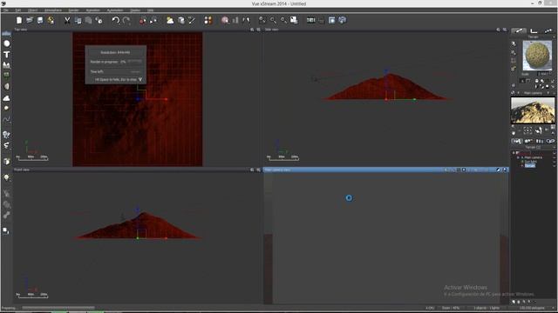This screenshot has width=558, height=313.
Task: Click Front view maximize icon
Action: coord(258,170)
